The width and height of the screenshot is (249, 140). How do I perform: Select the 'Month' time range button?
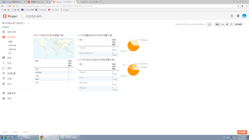[x=231, y=24]
